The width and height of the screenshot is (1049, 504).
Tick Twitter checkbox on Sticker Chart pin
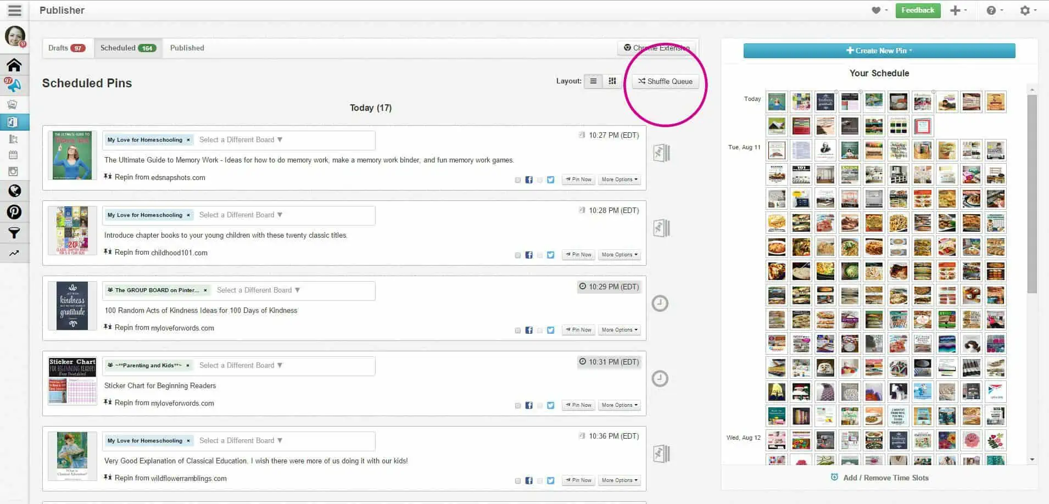(x=540, y=406)
